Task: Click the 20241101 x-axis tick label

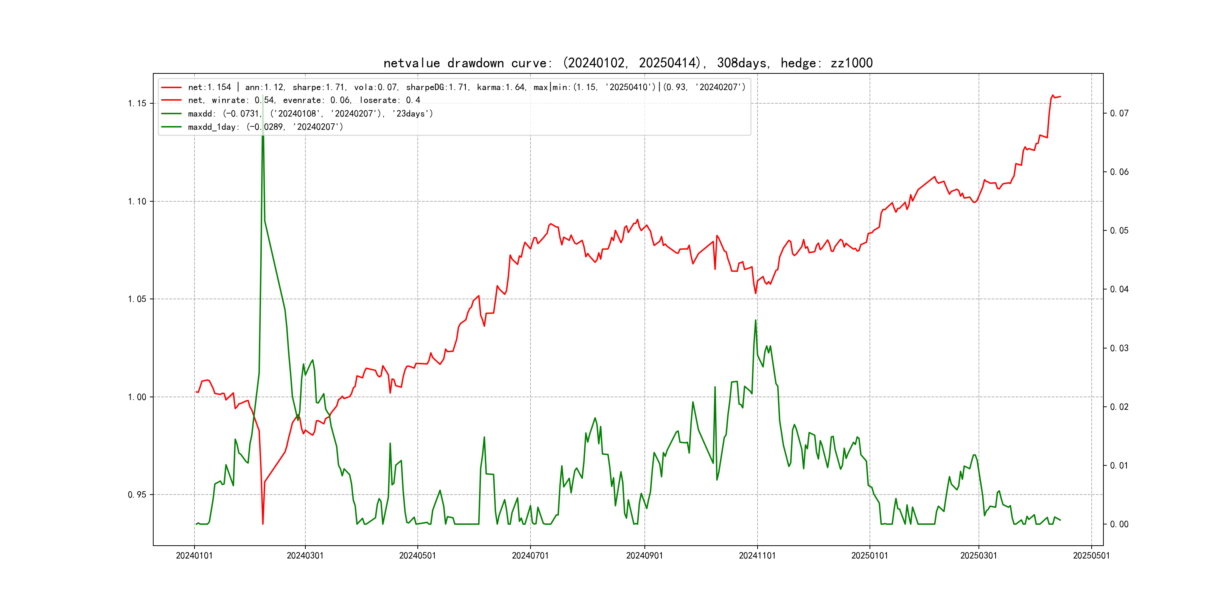Action: 757,556
